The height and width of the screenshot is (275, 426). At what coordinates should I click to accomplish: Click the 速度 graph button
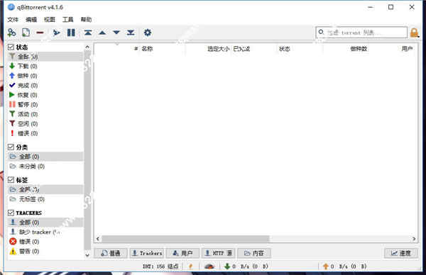point(400,253)
